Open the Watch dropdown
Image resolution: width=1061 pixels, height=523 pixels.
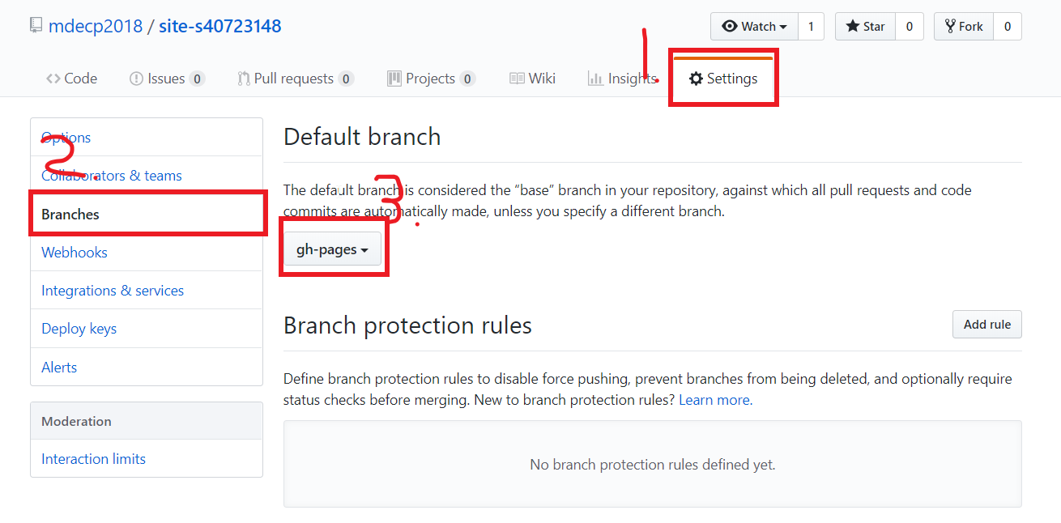pos(754,27)
